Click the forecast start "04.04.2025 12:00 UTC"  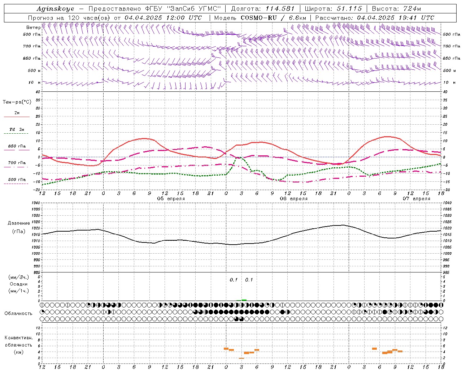click(x=163, y=18)
